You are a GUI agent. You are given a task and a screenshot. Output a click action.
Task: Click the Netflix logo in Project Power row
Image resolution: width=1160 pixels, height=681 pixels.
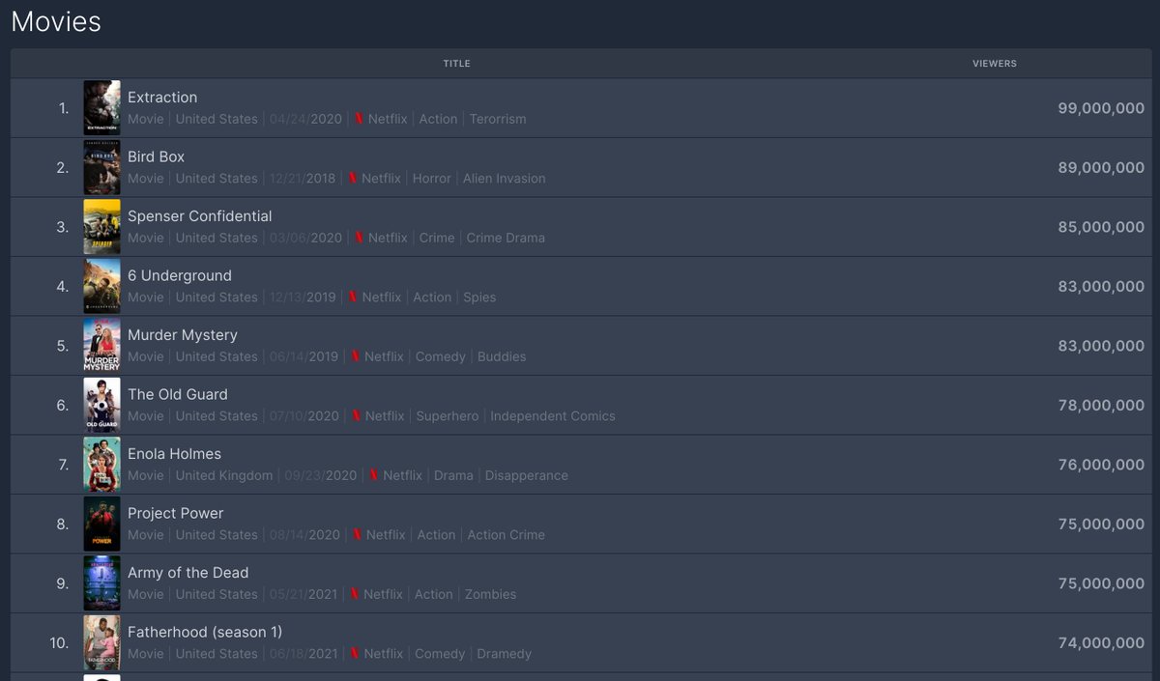click(x=357, y=535)
